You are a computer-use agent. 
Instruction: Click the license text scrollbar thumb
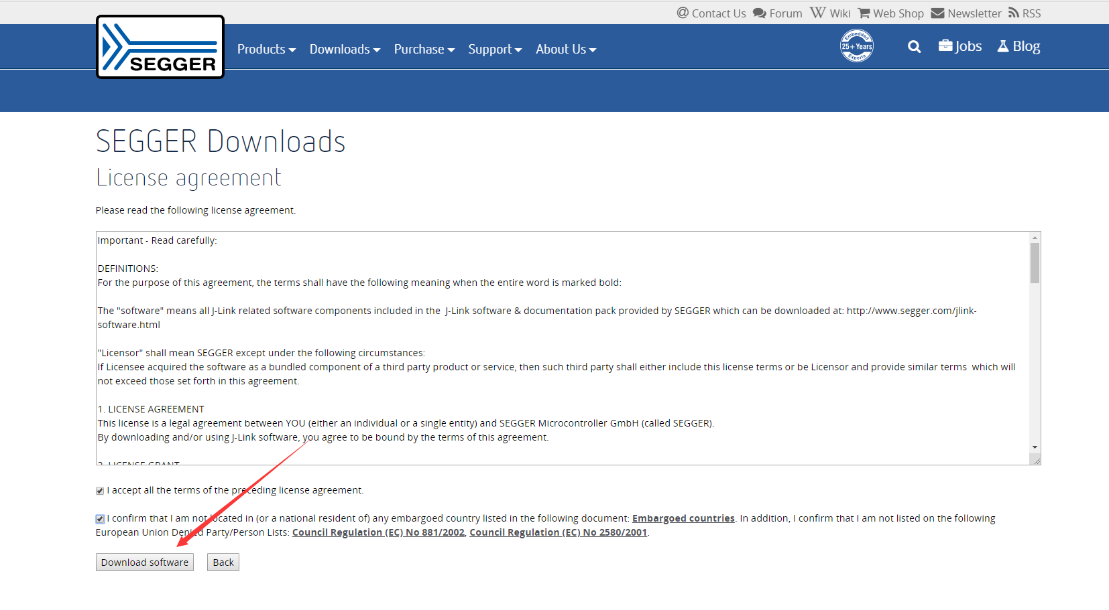pos(1035,263)
